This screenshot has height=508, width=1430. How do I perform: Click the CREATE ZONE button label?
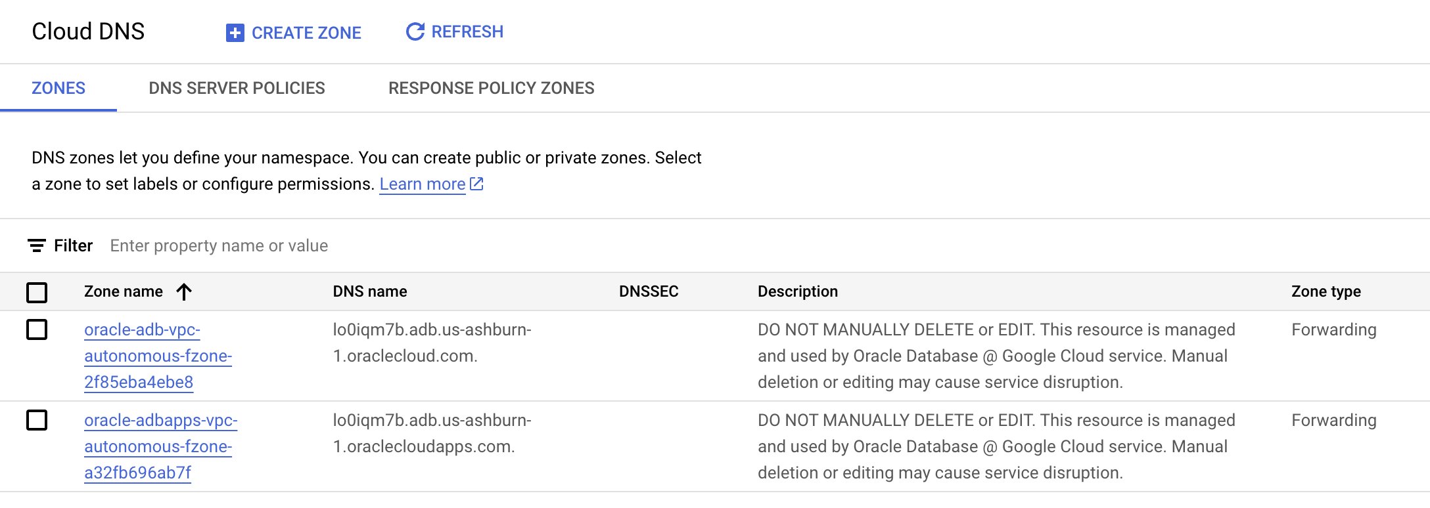[x=306, y=33]
